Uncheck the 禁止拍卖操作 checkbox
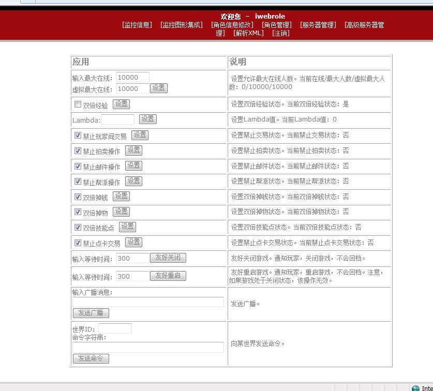Viewport: 433px width, 391px height. (x=78, y=151)
